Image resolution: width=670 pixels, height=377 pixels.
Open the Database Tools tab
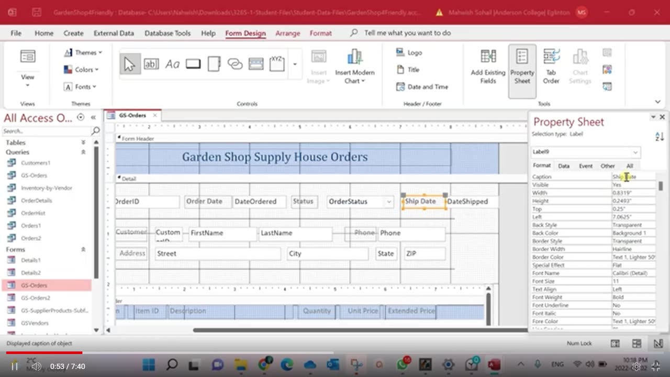click(167, 33)
